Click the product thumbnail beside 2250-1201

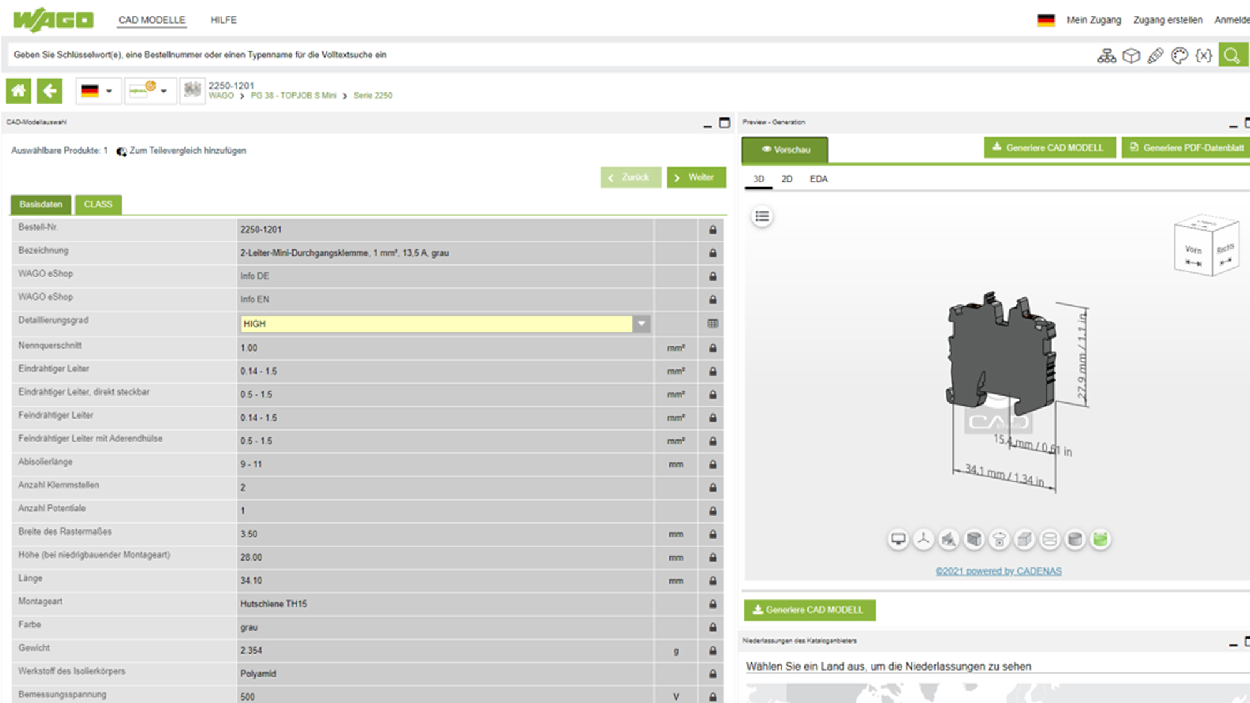[192, 91]
